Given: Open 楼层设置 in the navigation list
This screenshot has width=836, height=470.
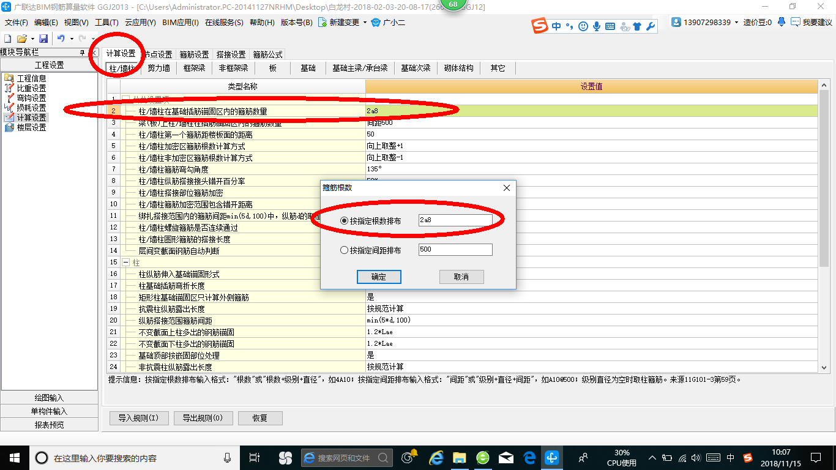Looking at the screenshot, I should coord(31,127).
